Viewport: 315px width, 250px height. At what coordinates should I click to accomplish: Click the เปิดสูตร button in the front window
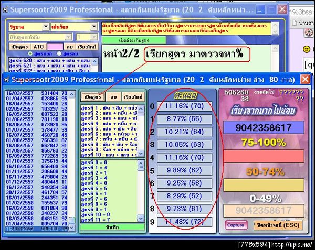click(92, 97)
